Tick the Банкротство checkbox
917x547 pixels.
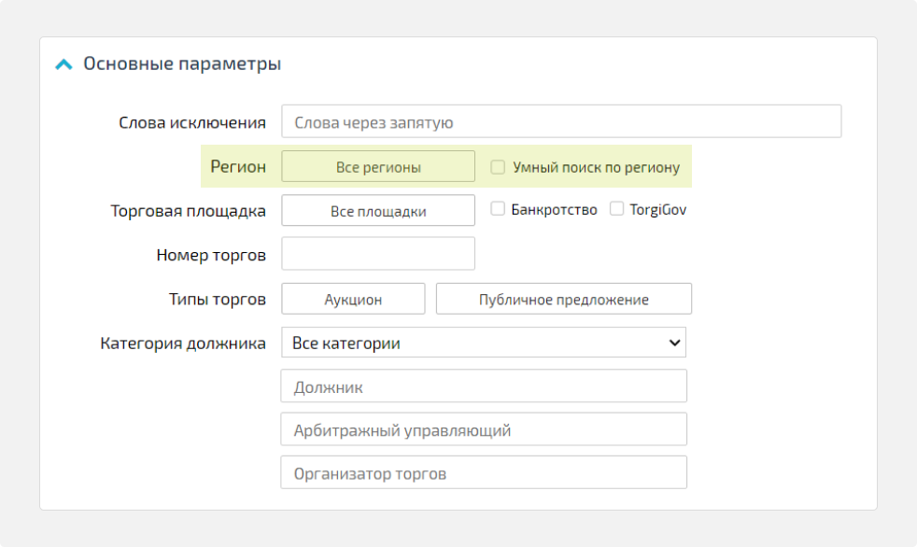(499, 209)
